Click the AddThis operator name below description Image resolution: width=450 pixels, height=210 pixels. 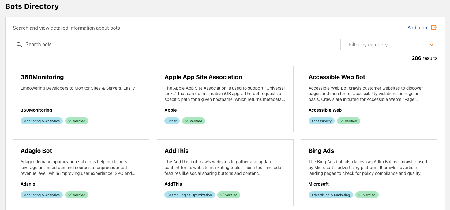tap(173, 184)
